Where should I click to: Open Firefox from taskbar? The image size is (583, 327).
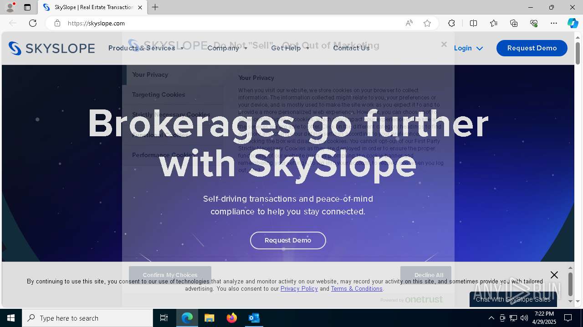coord(232,318)
